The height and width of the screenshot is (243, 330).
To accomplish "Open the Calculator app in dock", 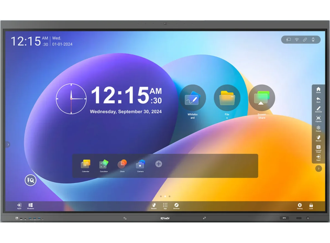I will coord(104,166).
